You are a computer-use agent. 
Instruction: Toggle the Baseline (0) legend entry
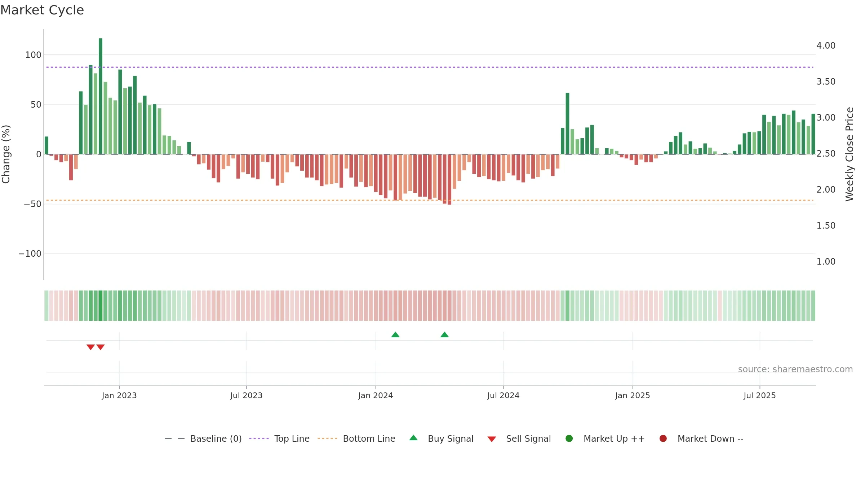pyautogui.click(x=203, y=438)
